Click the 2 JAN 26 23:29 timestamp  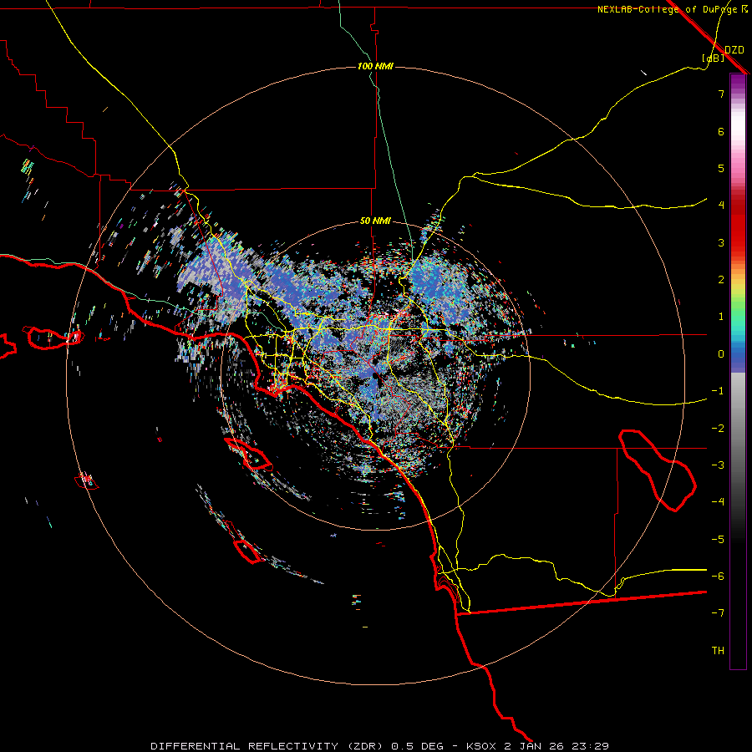tap(556, 746)
